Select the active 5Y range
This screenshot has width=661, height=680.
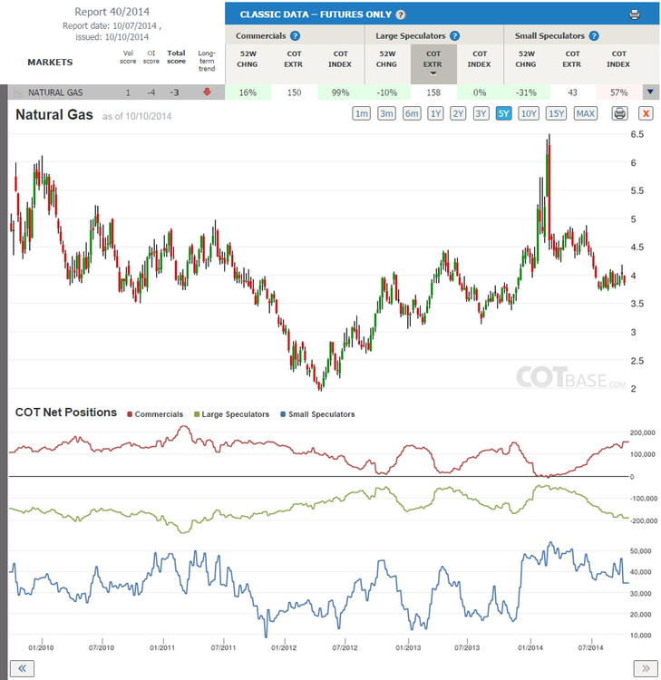click(x=503, y=113)
